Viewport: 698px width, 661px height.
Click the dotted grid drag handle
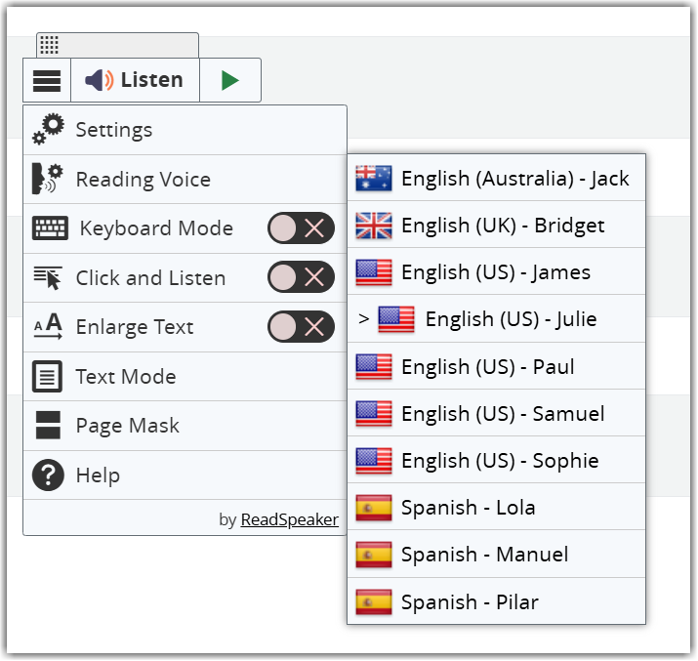(49, 45)
